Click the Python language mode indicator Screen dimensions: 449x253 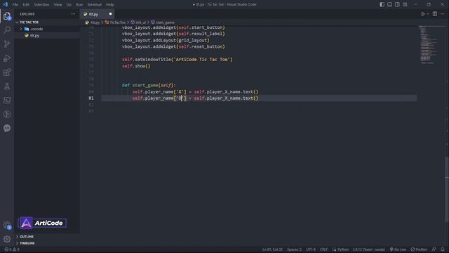click(x=340, y=249)
